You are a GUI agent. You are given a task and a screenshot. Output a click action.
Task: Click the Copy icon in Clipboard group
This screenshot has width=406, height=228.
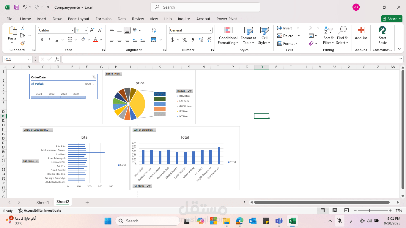(x=23, y=36)
